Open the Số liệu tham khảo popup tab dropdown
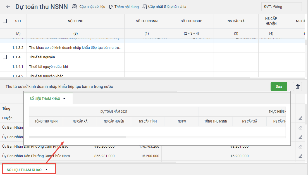Image resolution: width=308 pixels, height=175 pixels. click(64, 99)
